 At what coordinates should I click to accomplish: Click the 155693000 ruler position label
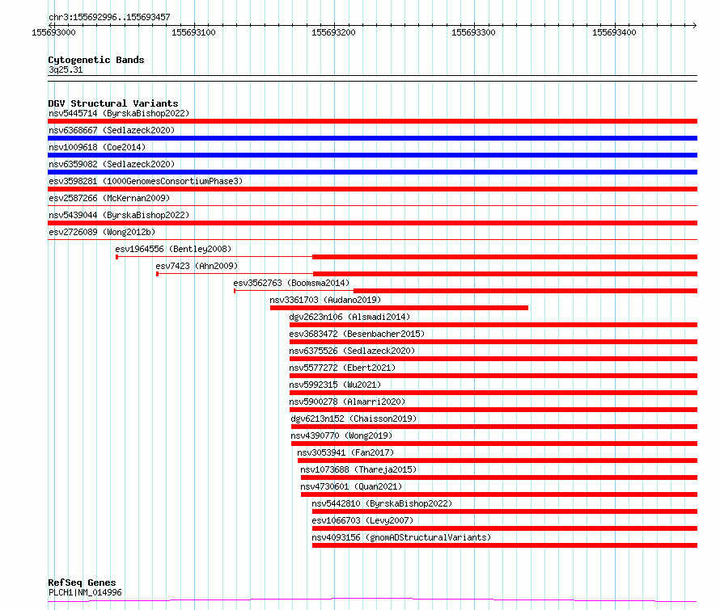coord(53,32)
